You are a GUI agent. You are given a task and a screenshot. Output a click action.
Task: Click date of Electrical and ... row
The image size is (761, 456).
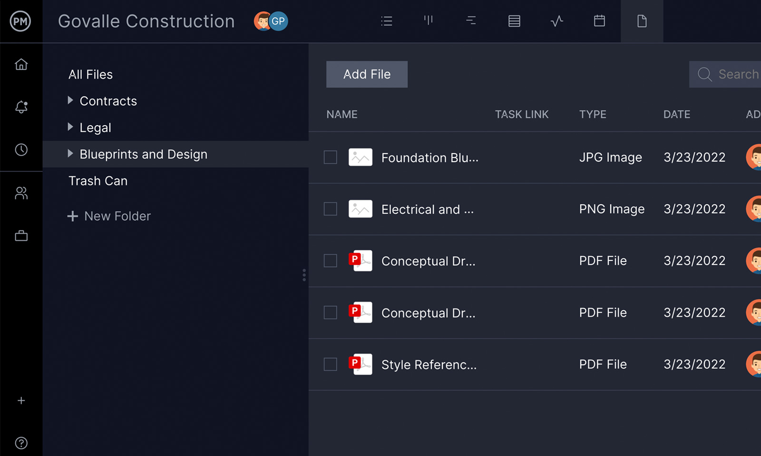pyautogui.click(x=694, y=209)
